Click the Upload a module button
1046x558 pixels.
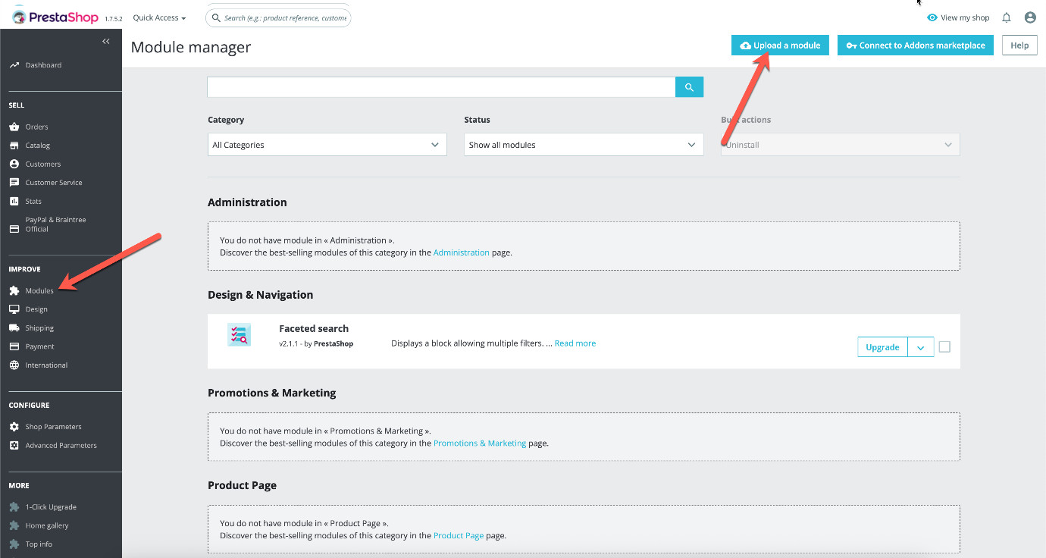(780, 45)
